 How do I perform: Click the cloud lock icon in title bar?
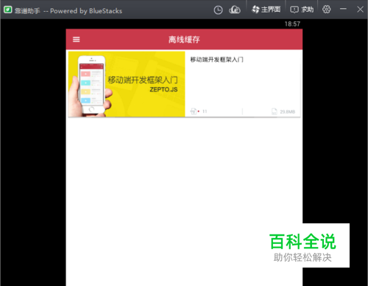235,10
